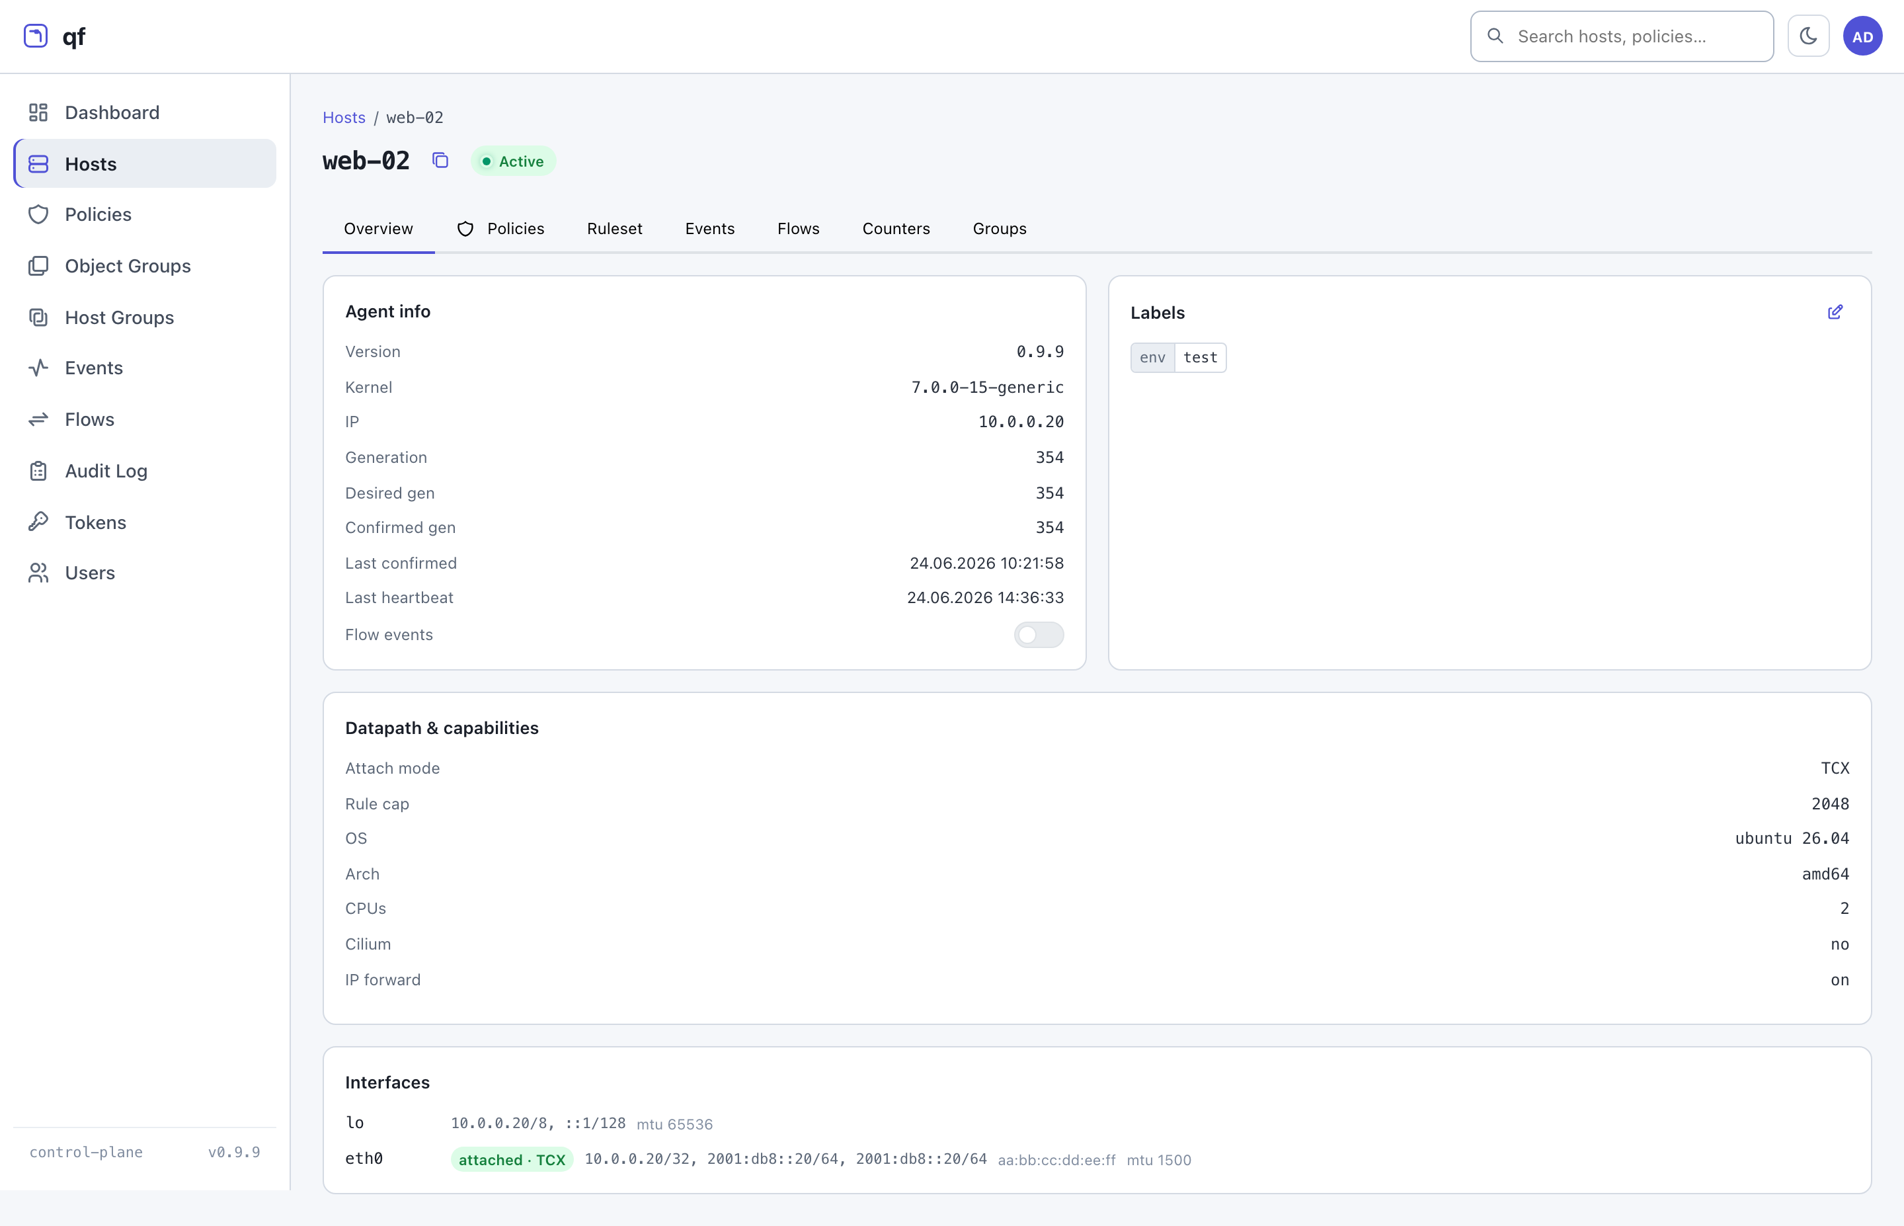The height and width of the screenshot is (1226, 1904).
Task: Click the lo interface name
Action: coord(355,1124)
